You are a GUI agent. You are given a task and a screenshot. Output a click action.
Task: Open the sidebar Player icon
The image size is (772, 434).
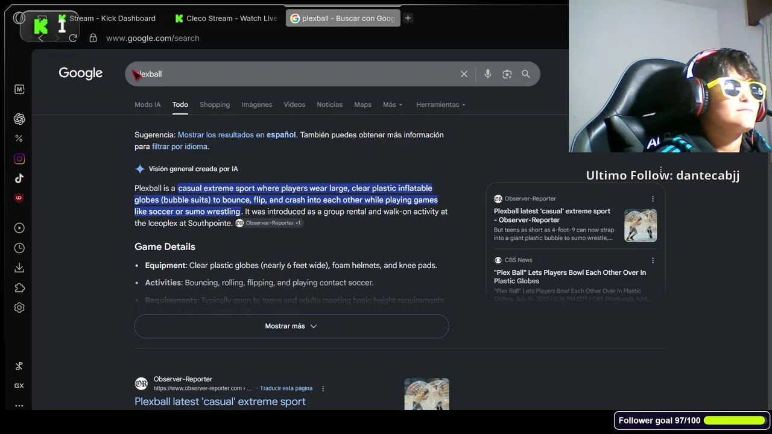(x=19, y=228)
